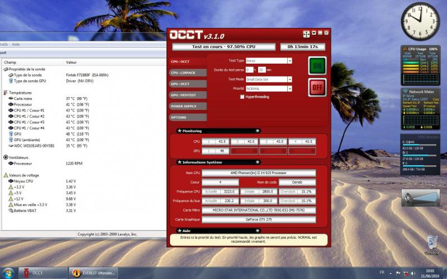Collapse the Aide section arrow
The height and width of the screenshot is (279, 447).
[x=258, y=230]
